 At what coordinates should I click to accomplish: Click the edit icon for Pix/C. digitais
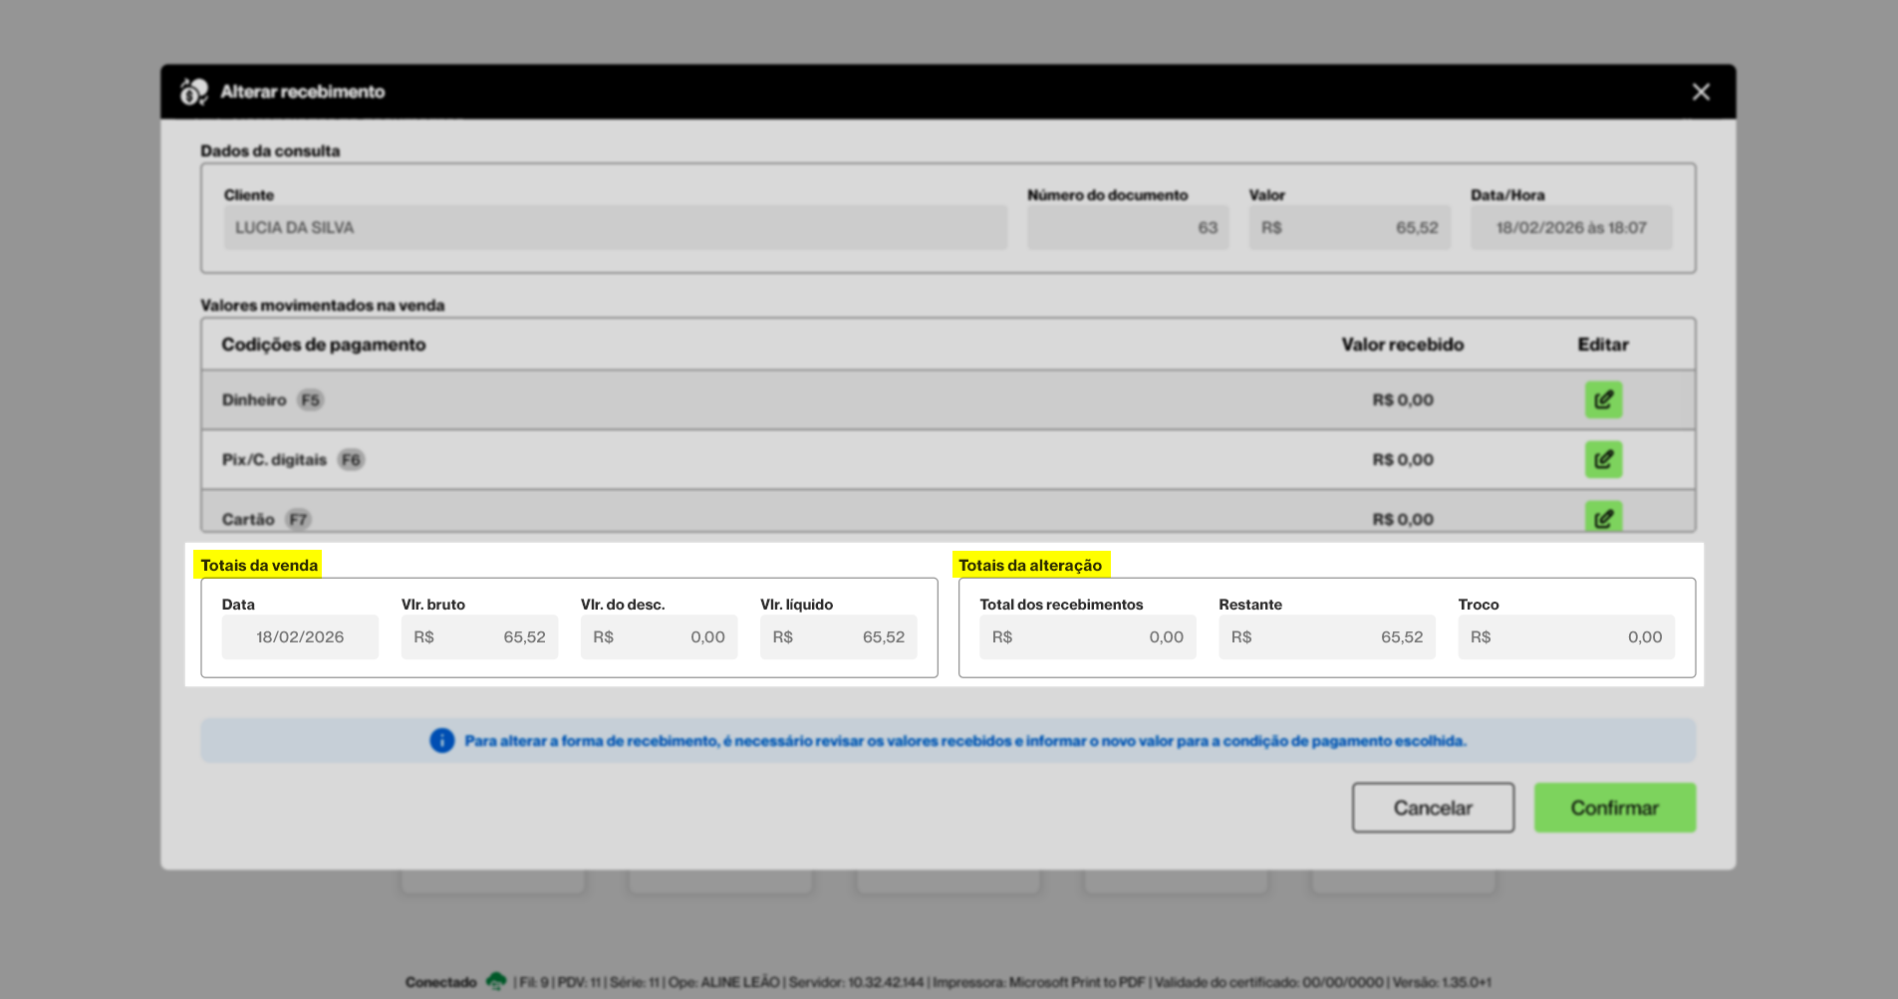coord(1603,459)
